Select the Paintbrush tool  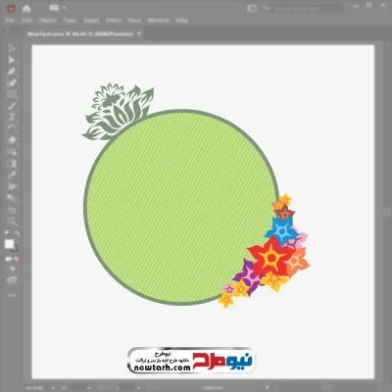click(x=12, y=106)
